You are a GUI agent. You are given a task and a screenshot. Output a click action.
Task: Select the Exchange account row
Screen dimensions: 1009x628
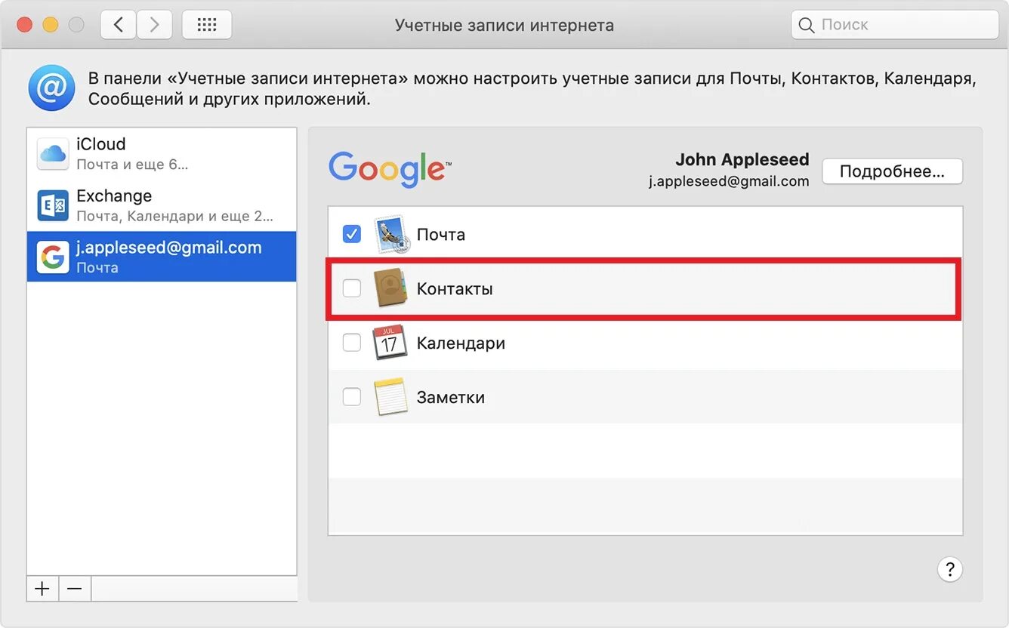[x=162, y=205]
